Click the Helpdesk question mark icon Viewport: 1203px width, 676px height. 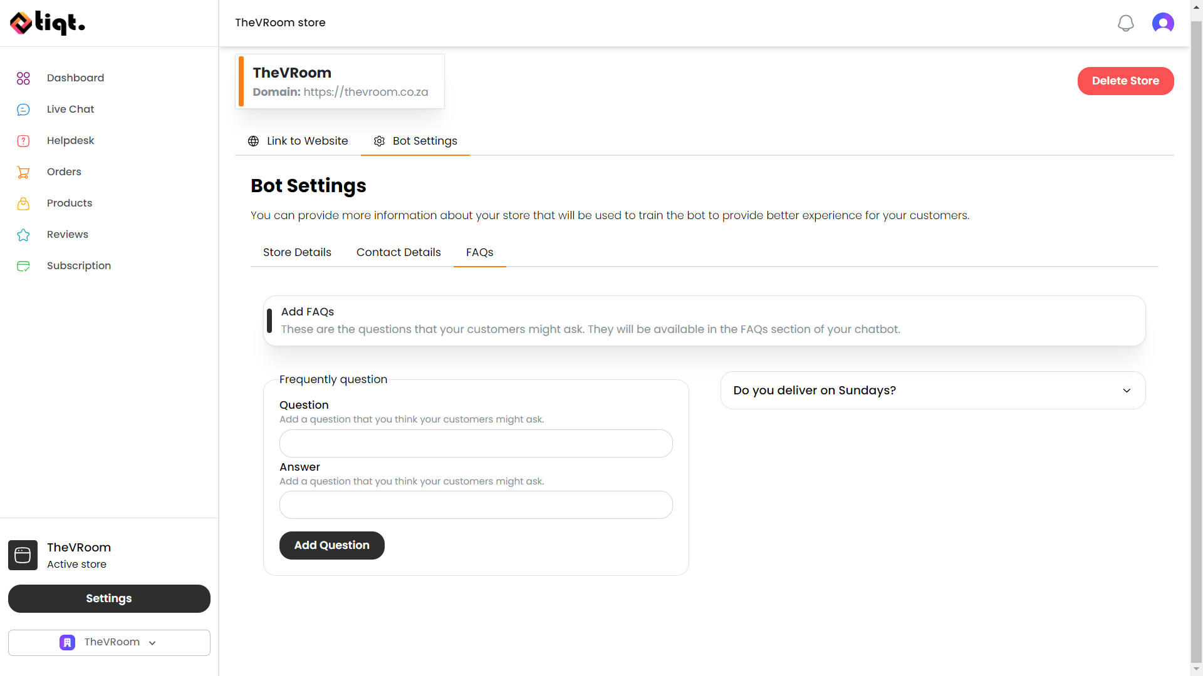(23, 141)
